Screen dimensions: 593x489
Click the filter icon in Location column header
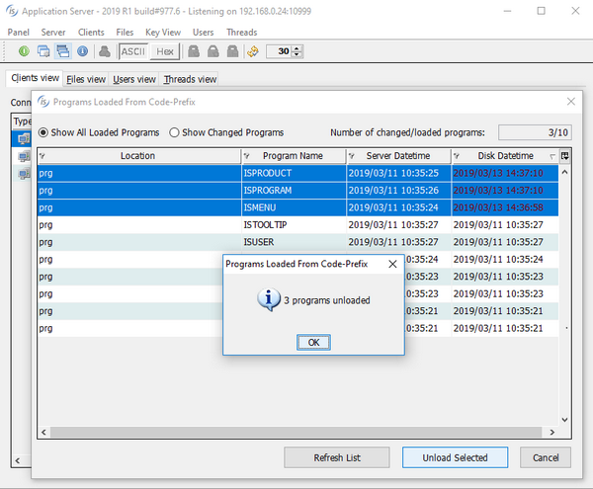click(x=42, y=156)
